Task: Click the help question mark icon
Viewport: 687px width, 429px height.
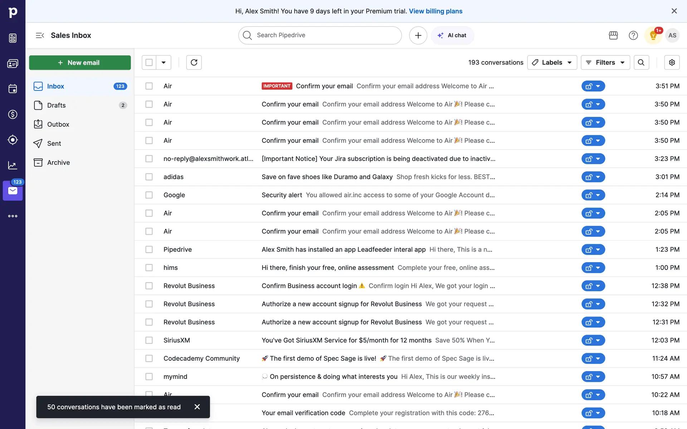Action: (x=633, y=35)
